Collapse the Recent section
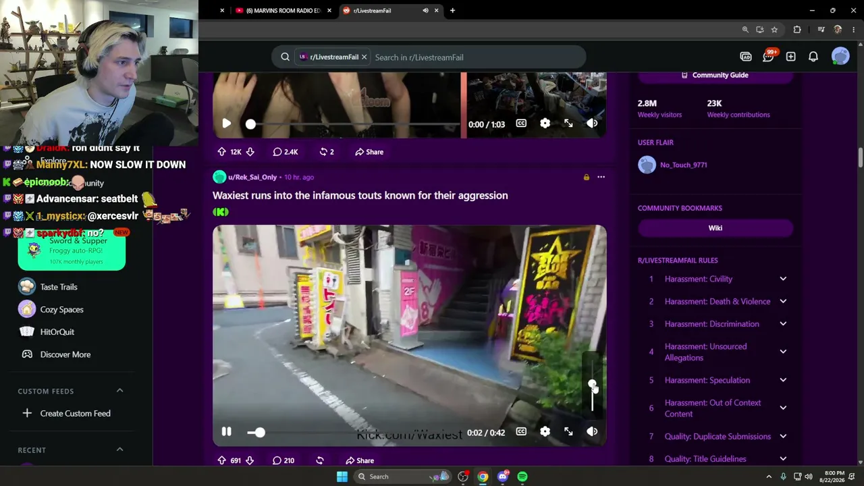The height and width of the screenshot is (486, 864). tap(119, 450)
